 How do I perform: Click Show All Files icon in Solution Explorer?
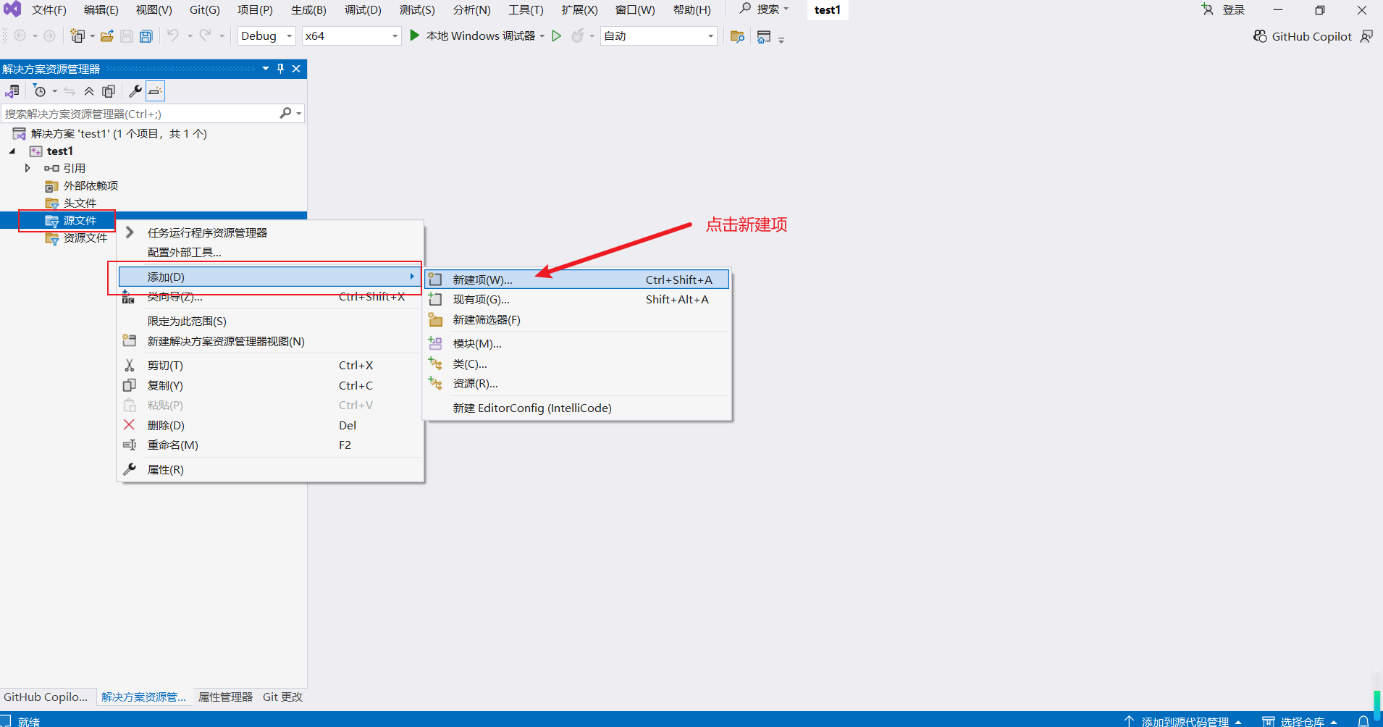109,91
